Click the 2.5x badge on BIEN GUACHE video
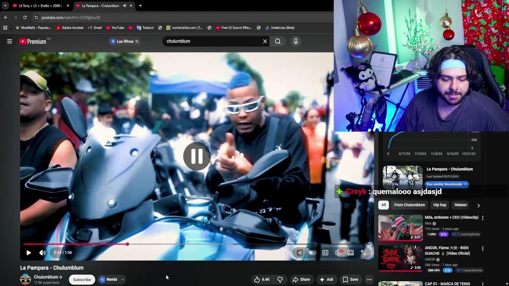 click(448, 271)
